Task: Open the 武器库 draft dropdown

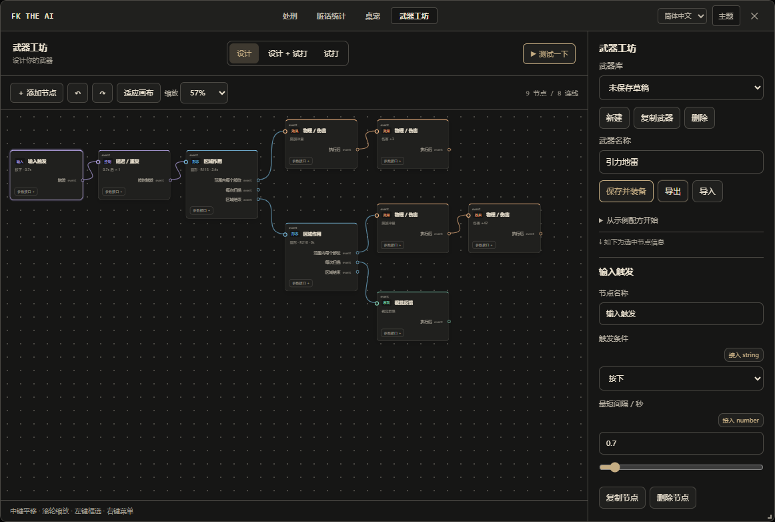Action: [680, 87]
